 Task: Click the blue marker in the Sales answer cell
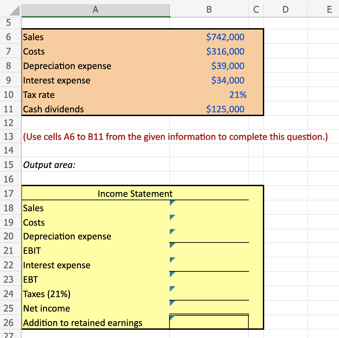pos(172,203)
